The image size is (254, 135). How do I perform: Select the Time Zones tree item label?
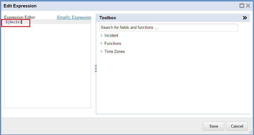point(115,52)
